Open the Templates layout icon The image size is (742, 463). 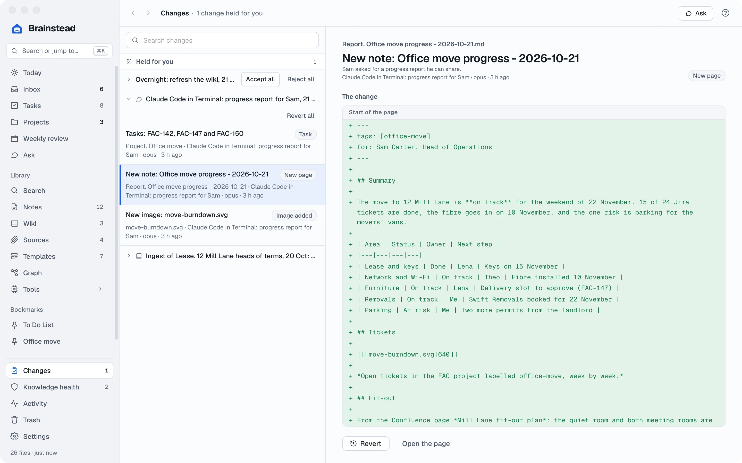(x=14, y=257)
